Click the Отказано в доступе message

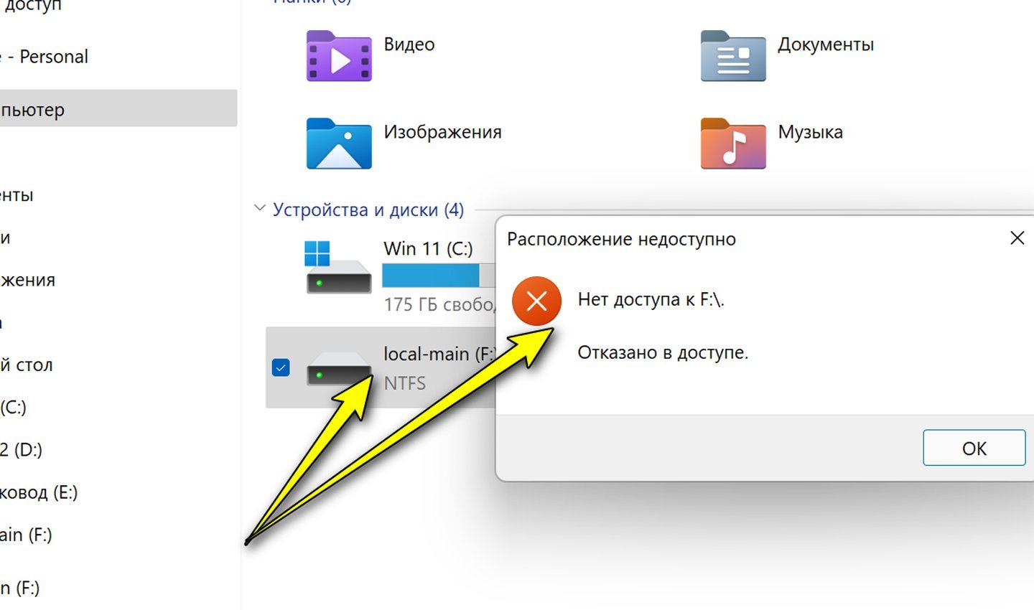(x=663, y=352)
